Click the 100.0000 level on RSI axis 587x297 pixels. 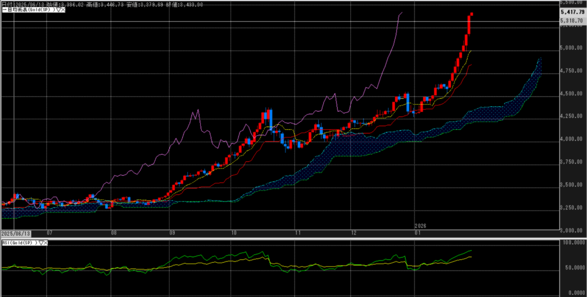point(572,243)
